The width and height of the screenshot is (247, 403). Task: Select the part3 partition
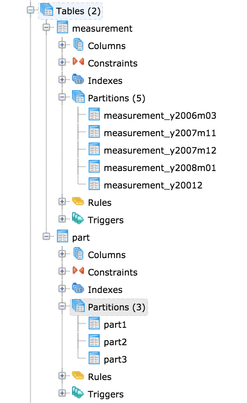pyautogui.click(x=115, y=359)
